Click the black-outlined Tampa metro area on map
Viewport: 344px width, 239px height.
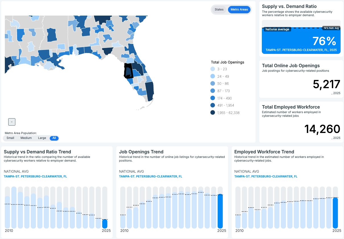(x=128, y=71)
